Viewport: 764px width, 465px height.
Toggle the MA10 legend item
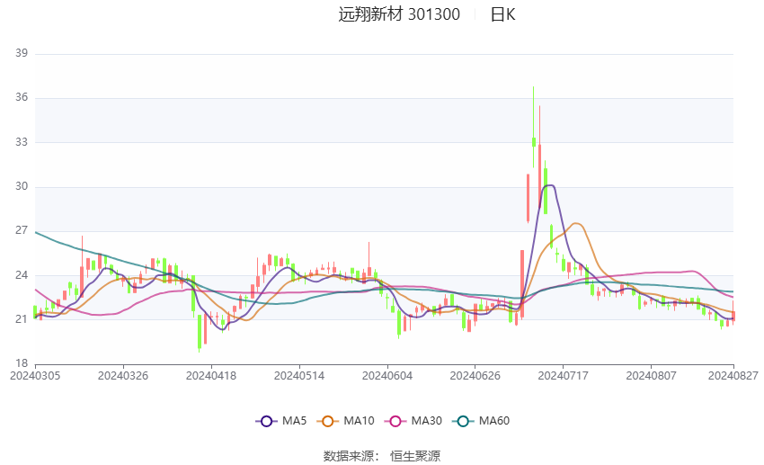tap(345, 421)
